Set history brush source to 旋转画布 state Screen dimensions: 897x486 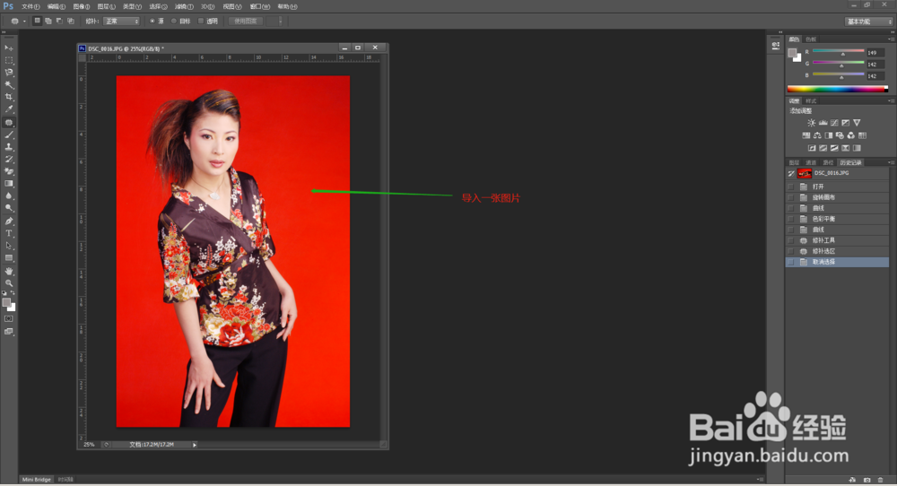791,197
